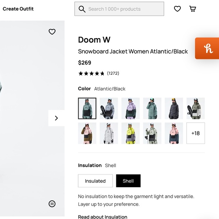
Task: Click the $269 price text
Action: point(85,63)
